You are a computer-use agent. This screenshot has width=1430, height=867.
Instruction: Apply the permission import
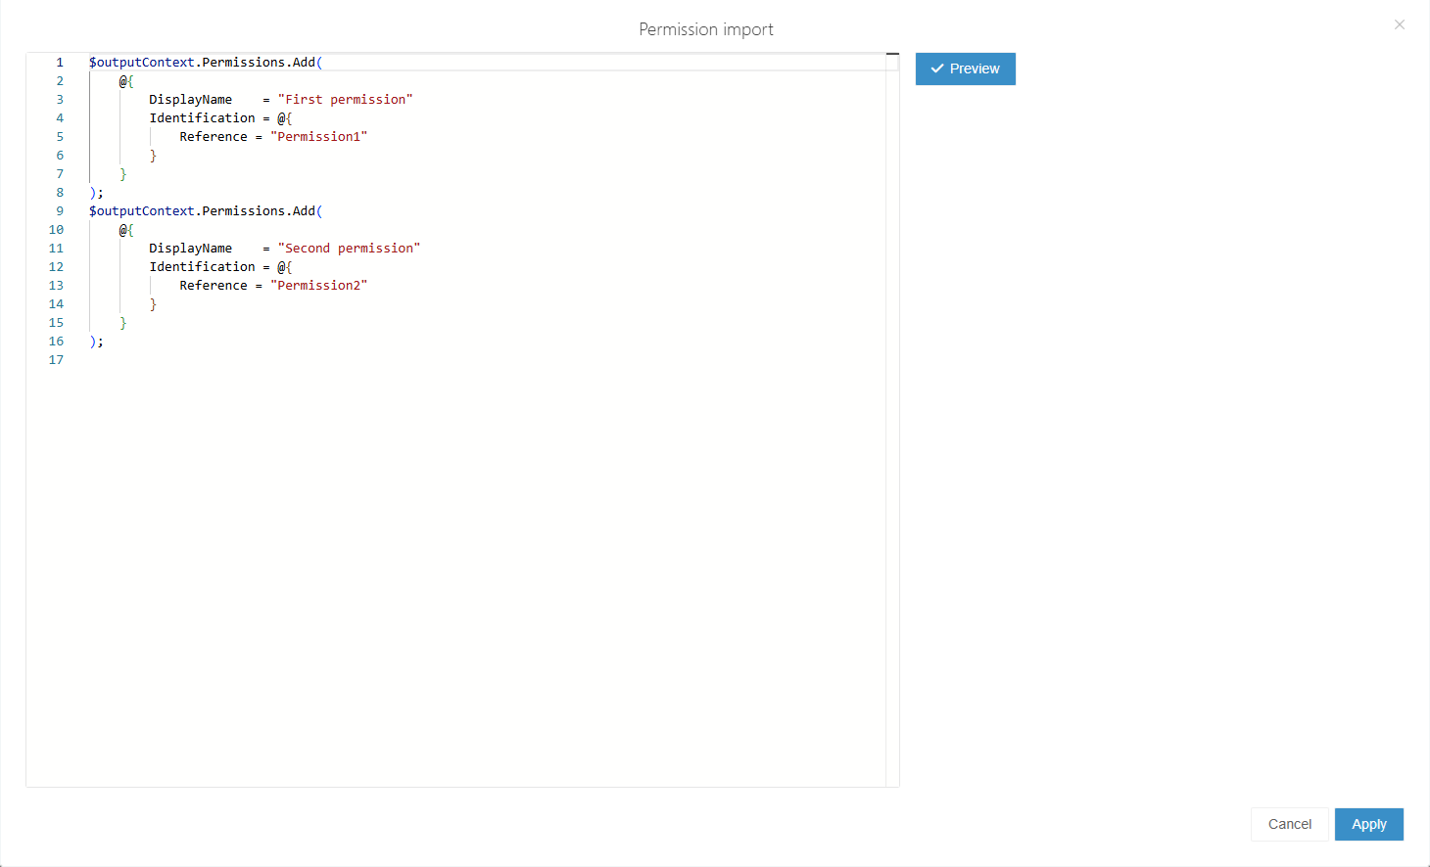click(1368, 824)
